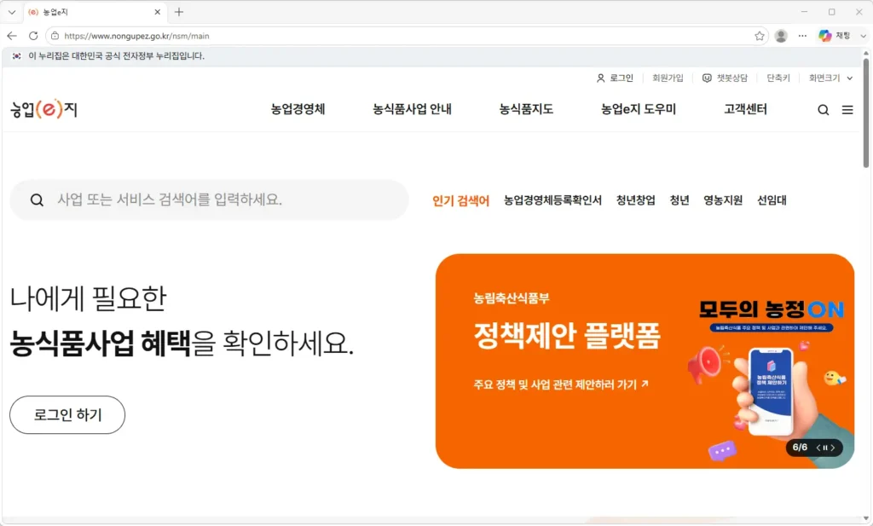Follow 주요 정책 및 사업 관련 제안하러 가기 link
873x526 pixels.
tap(561, 384)
